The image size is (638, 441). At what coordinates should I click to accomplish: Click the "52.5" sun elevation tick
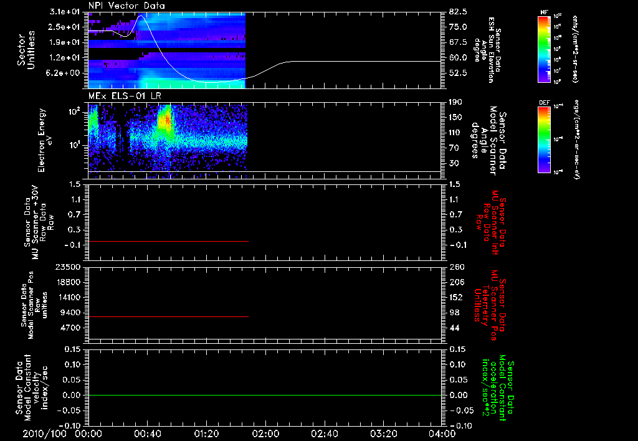coord(458,73)
